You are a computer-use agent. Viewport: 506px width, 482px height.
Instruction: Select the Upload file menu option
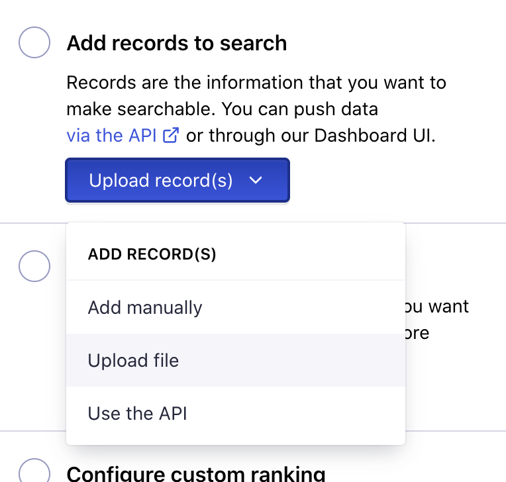134,360
